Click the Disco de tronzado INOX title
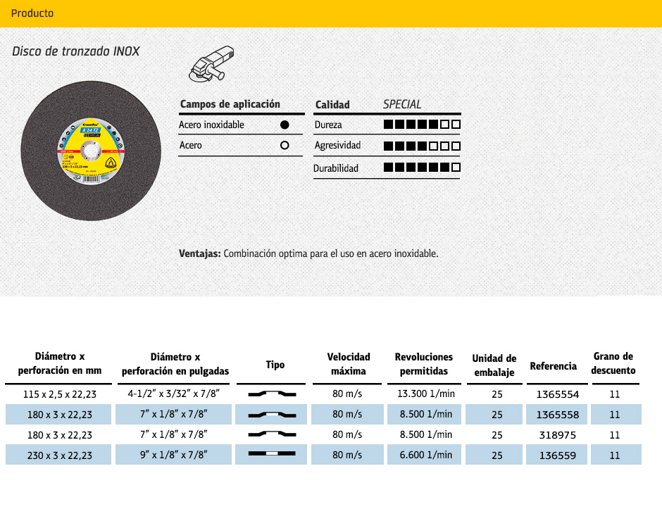 [x=76, y=51]
